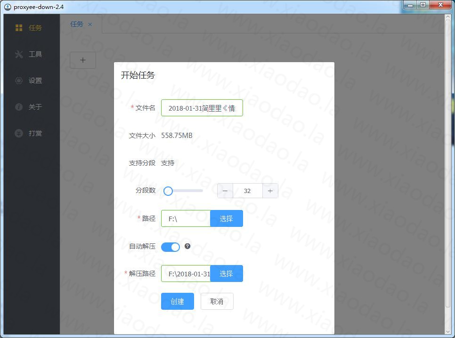Maximize the proxyee-down window
The image size is (455, 338).
click(x=423, y=5)
